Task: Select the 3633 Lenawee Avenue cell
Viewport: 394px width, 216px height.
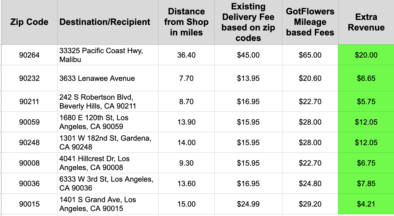Action: coord(97,78)
